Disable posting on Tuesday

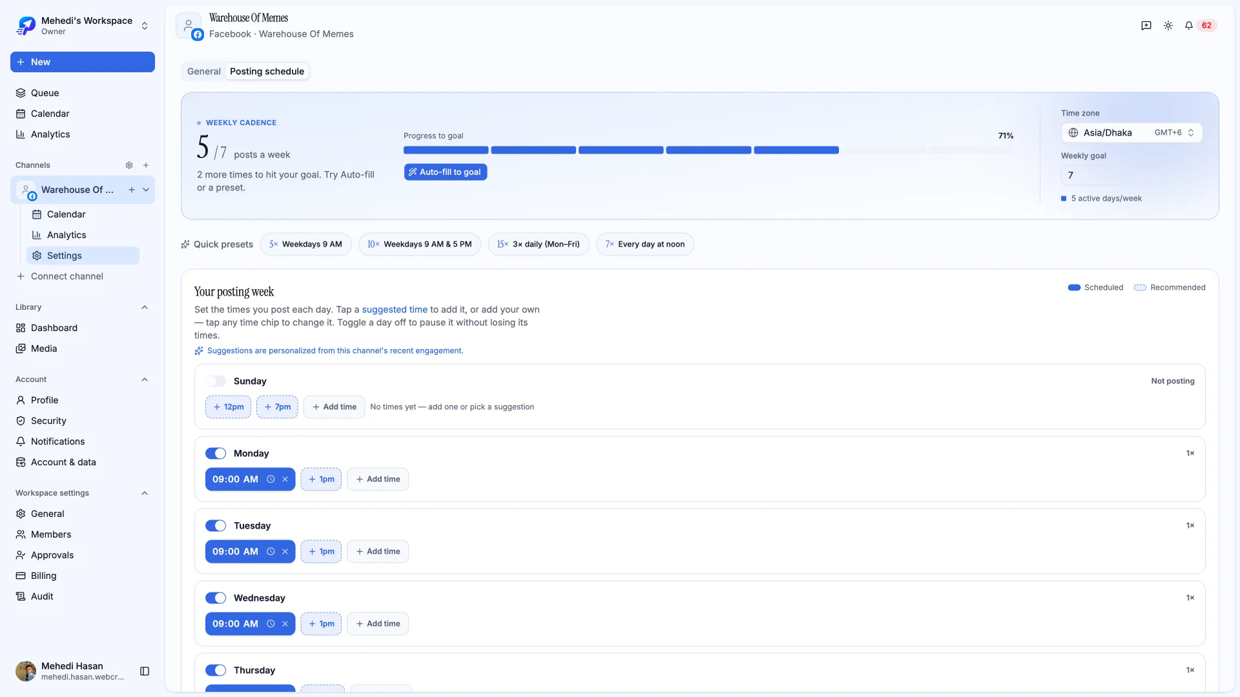tap(216, 526)
